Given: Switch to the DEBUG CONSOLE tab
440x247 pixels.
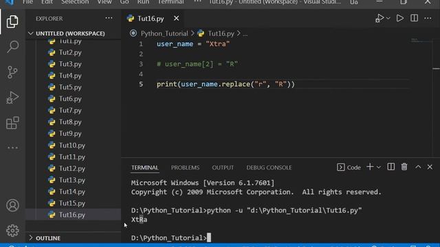Looking at the screenshot, I should (269, 167).
